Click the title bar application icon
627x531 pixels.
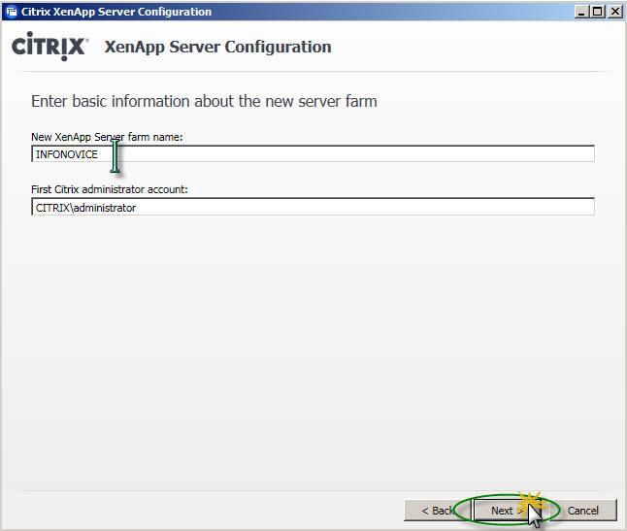click(x=12, y=12)
